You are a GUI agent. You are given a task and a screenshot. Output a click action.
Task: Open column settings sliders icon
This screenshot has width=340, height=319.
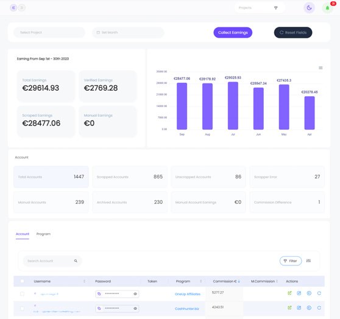[x=308, y=261]
